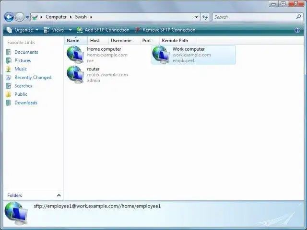Image resolution: width=307 pixels, height=230 pixels.
Task: Open the Organize menu
Action: pyautogui.click(x=23, y=30)
